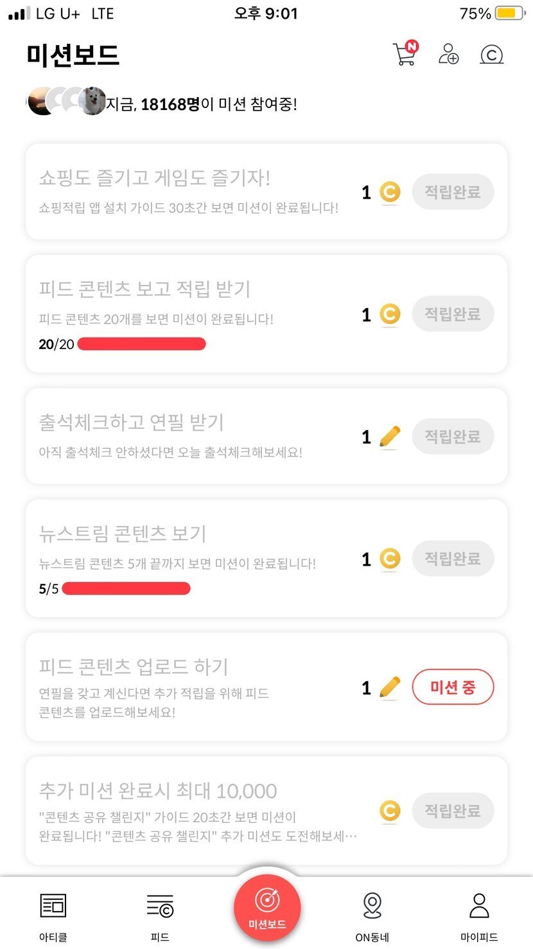Open the coin balance icon
The image size is (533, 949).
tap(491, 55)
